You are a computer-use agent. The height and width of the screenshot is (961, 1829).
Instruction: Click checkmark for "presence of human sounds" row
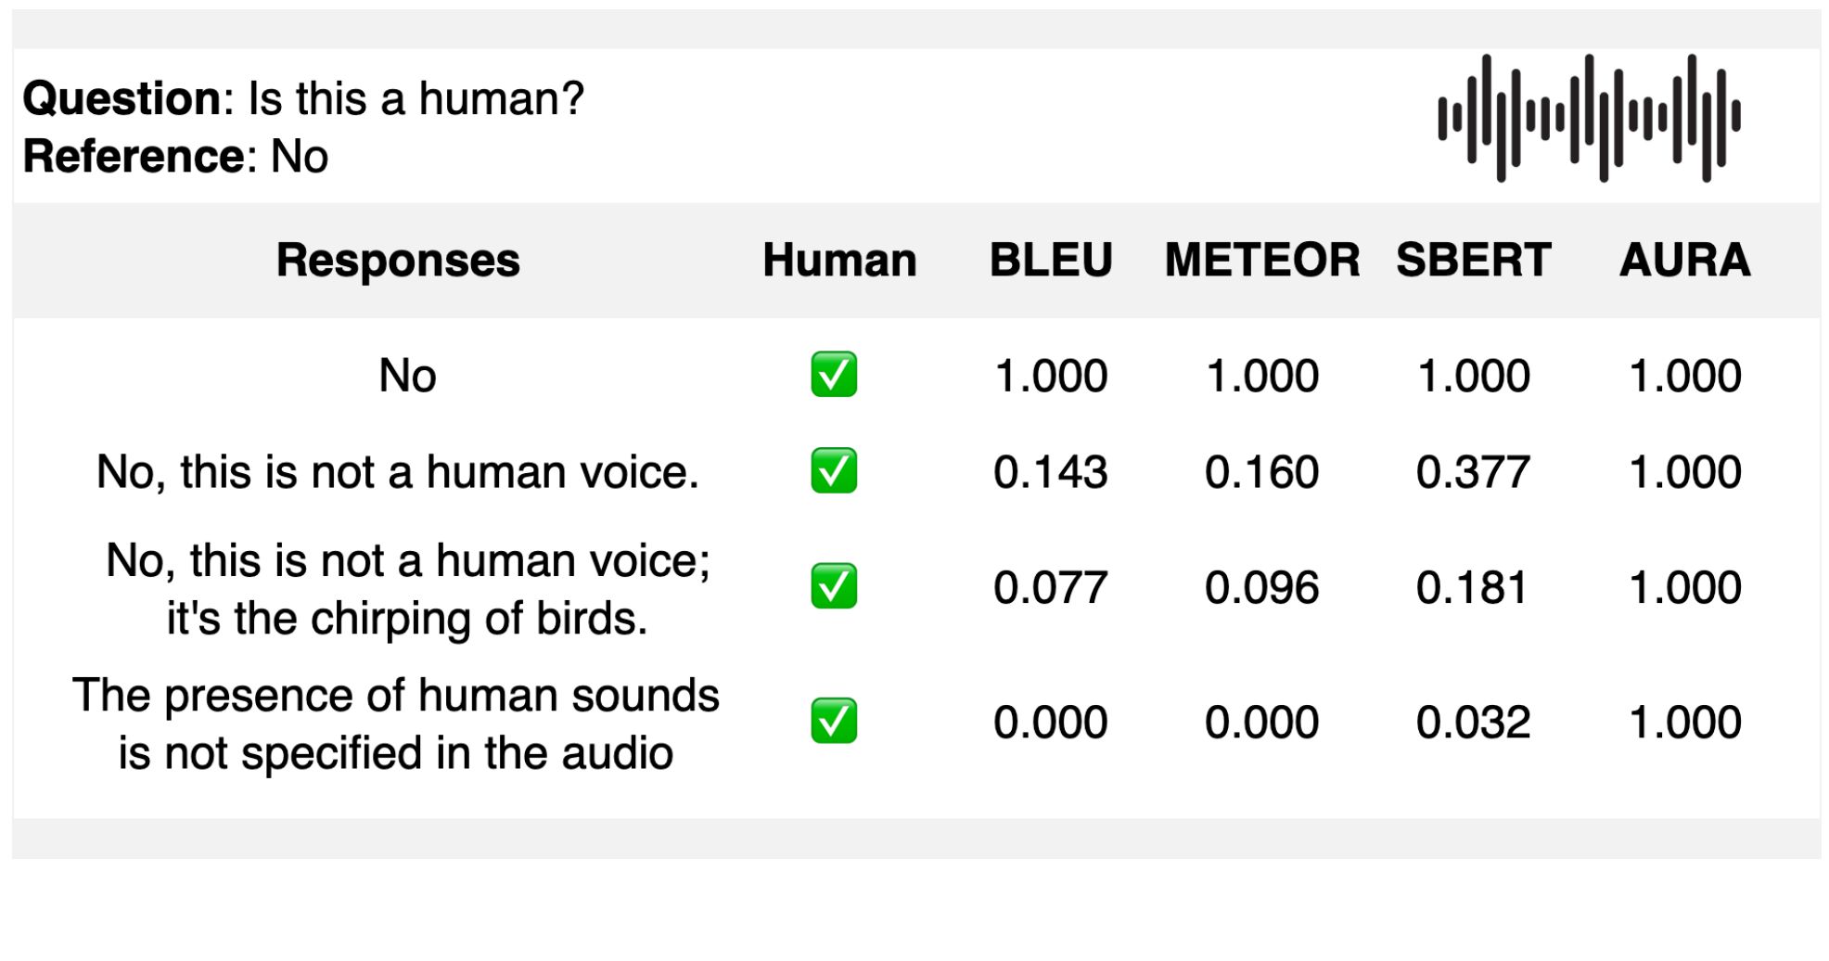(x=834, y=722)
